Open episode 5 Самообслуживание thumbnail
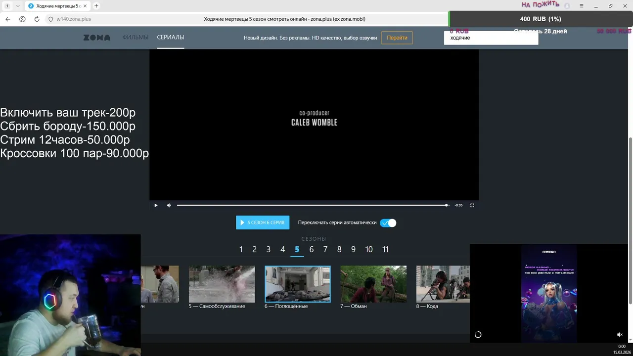Screen dimensions: 633x356 222,284
